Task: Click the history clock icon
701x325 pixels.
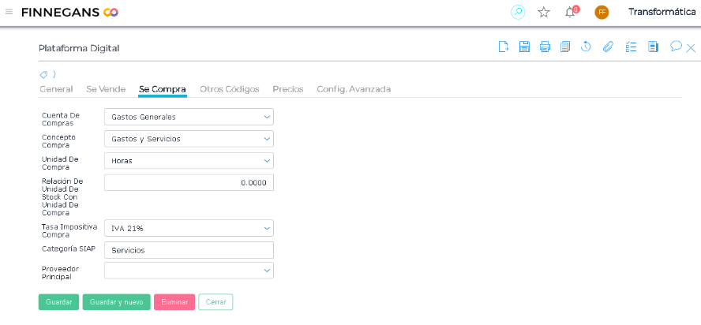Action: click(586, 47)
